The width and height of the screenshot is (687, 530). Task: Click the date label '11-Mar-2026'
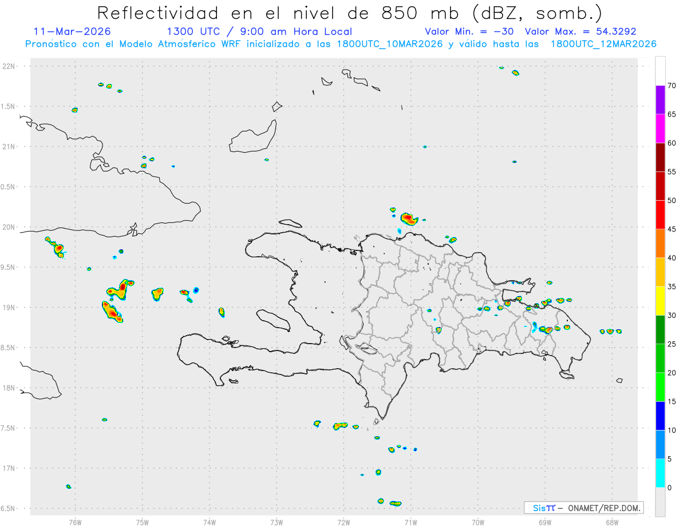pos(73,31)
